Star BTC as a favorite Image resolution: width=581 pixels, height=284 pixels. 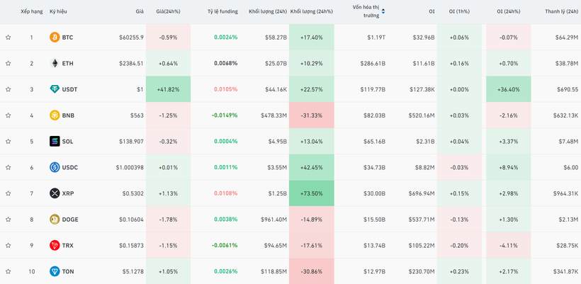(9, 38)
